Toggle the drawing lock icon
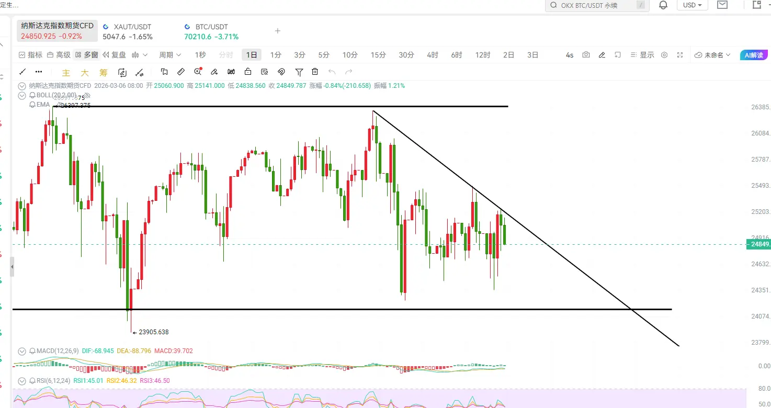The image size is (771, 408). (x=248, y=72)
